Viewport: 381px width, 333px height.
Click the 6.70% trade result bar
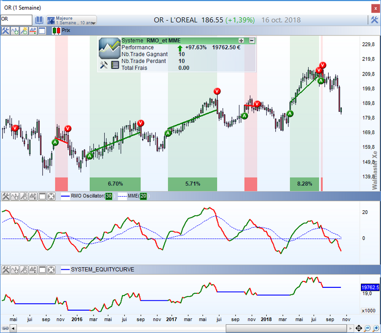pyautogui.click(x=115, y=184)
